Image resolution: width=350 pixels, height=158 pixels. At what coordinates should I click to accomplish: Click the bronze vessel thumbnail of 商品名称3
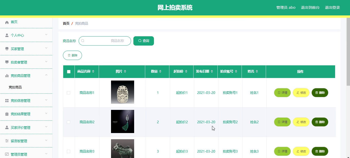point(123,148)
